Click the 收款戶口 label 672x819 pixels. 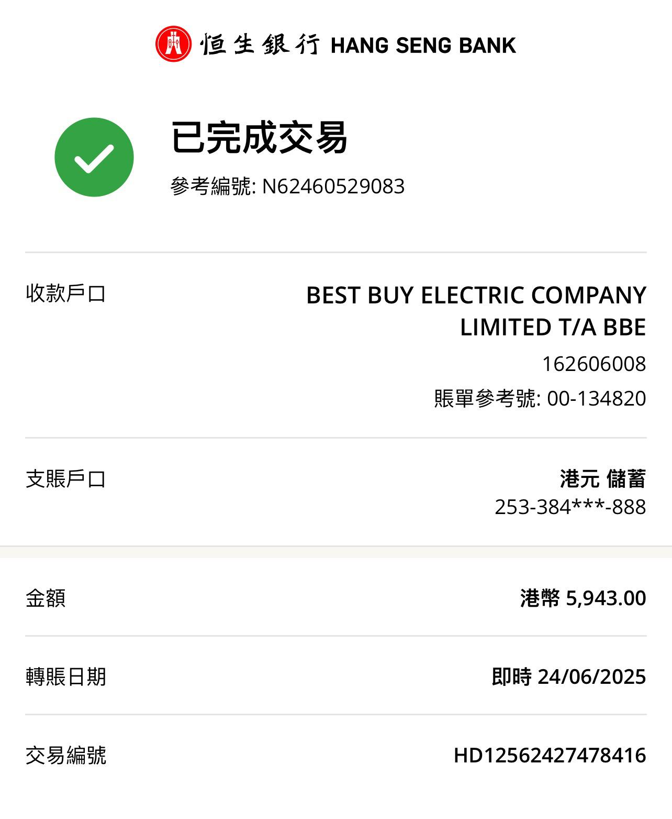coord(66,293)
